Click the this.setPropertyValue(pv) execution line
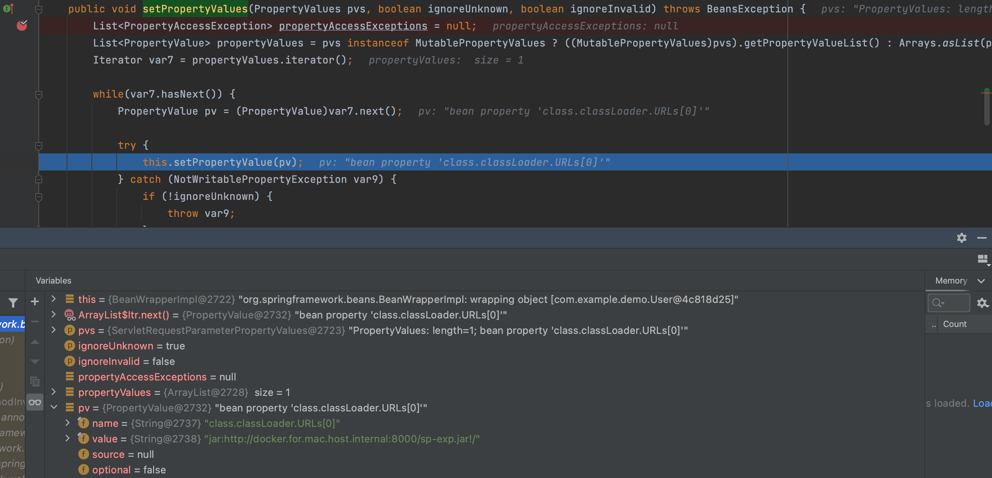 click(515, 162)
